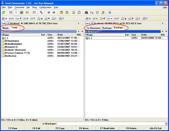Open file search with binoculars icon

pyautogui.click(x=86, y=13)
